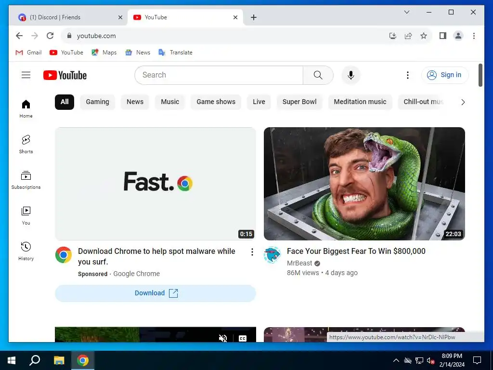Filter by the Live chip
This screenshot has width=493, height=370.
point(259,102)
